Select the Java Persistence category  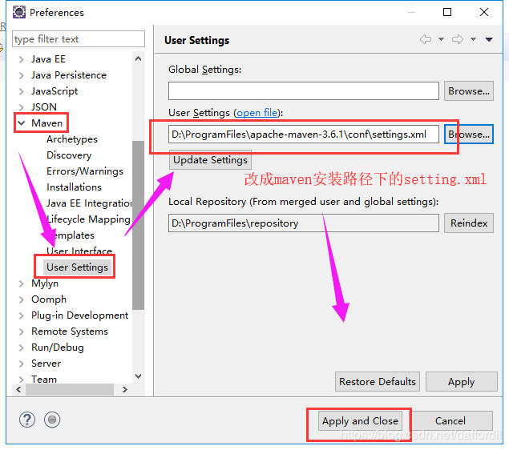tap(69, 75)
